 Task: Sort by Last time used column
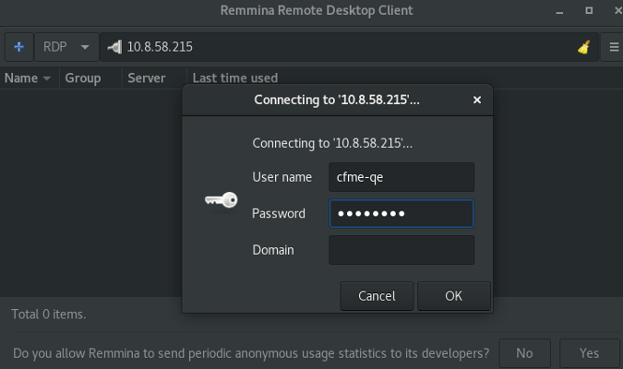click(235, 78)
